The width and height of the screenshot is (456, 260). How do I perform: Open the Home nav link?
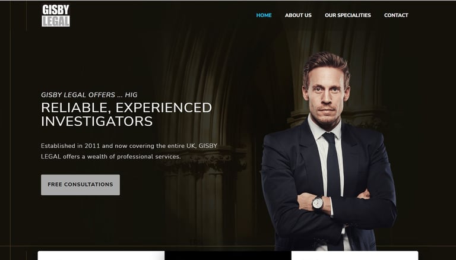[x=264, y=15]
